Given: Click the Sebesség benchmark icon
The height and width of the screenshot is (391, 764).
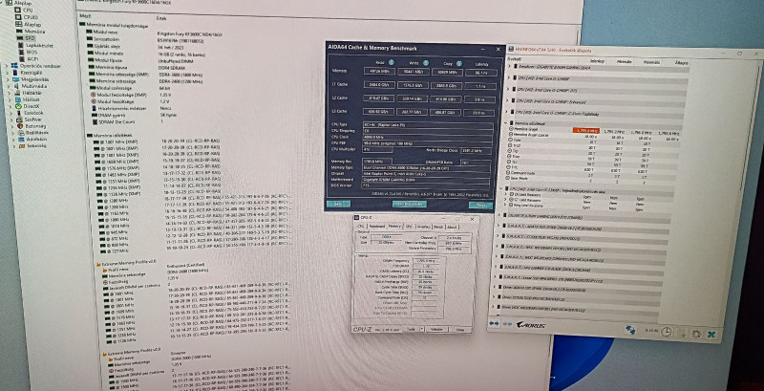Looking at the screenshot, I should pos(22,145).
